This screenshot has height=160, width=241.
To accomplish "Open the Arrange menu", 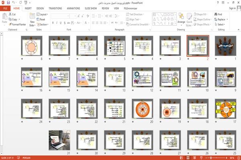I will [x=181, y=20].
